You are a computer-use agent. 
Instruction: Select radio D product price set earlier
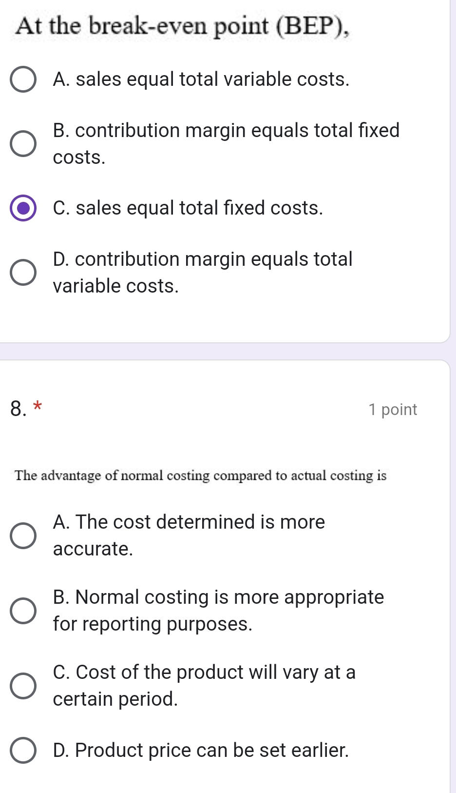coord(23,750)
